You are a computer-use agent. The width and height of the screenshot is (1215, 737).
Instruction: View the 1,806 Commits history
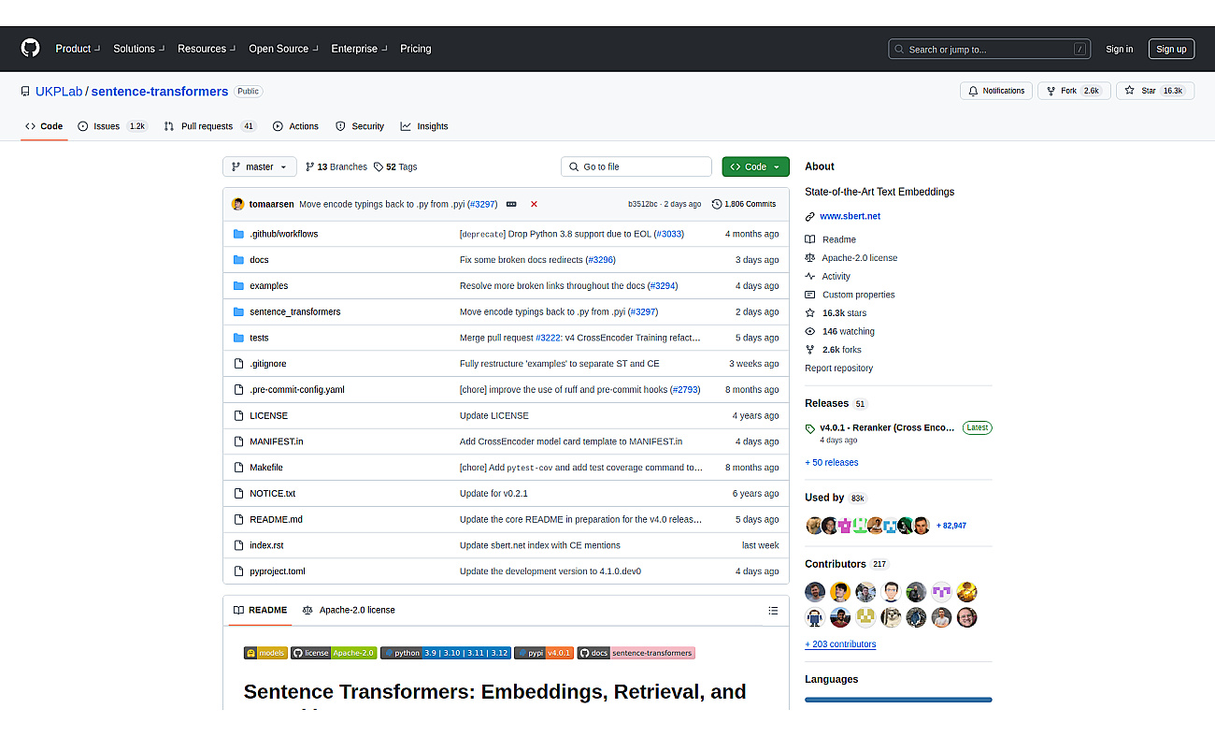[744, 204]
